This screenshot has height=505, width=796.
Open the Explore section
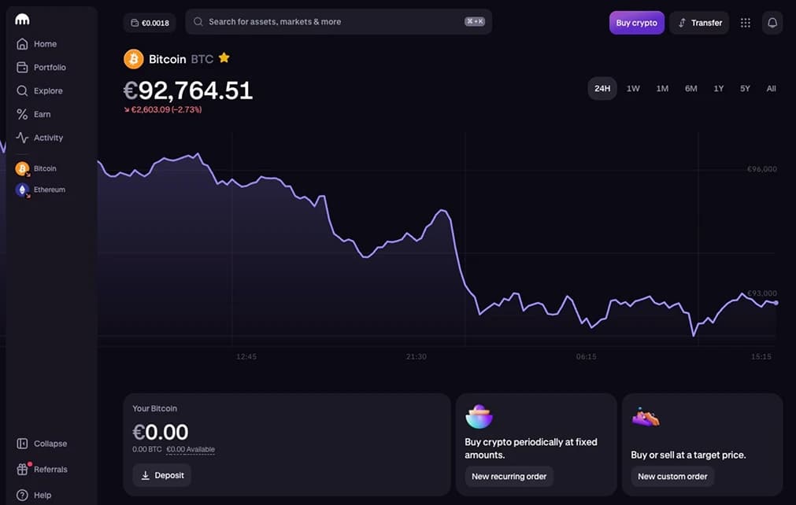click(x=39, y=90)
